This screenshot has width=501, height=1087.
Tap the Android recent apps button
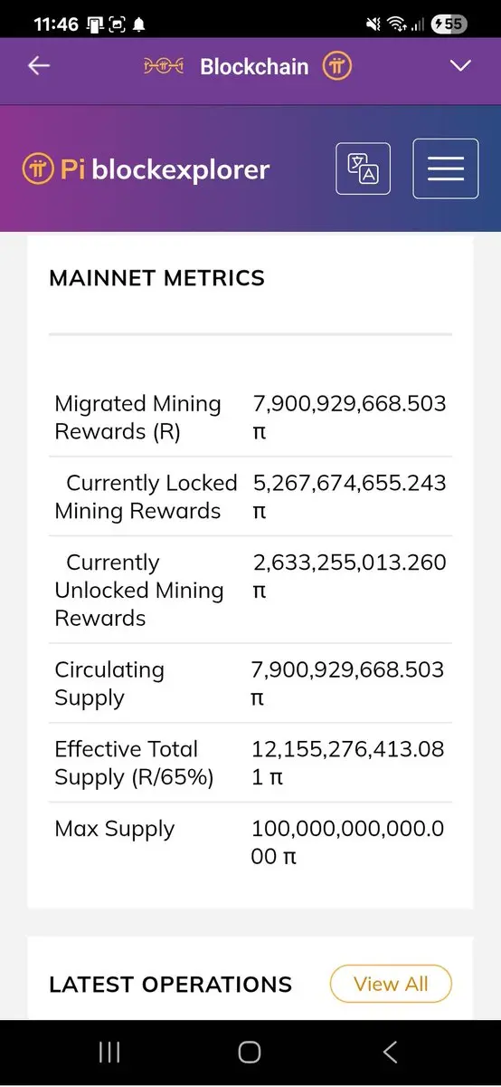109,1052
